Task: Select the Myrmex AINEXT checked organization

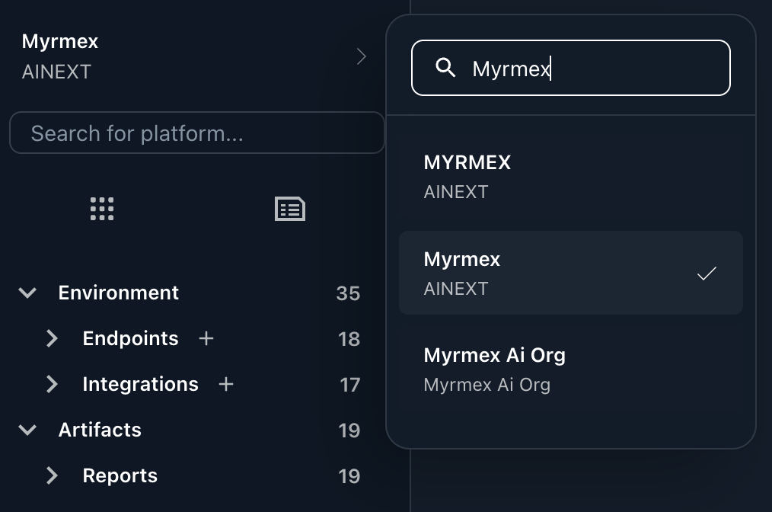Action: (571, 273)
